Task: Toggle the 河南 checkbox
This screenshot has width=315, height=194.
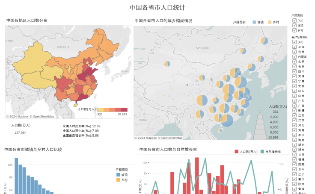Action: click(294, 130)
